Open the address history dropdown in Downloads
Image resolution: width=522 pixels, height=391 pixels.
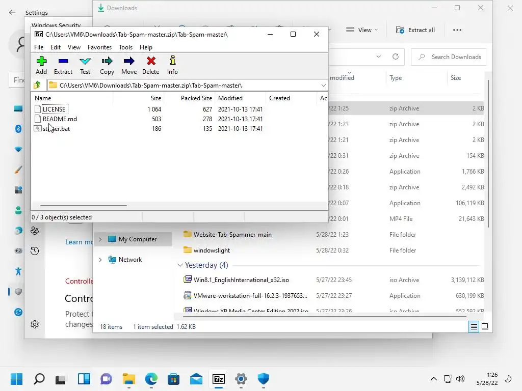pyautogui.click(x=379, y=57)
